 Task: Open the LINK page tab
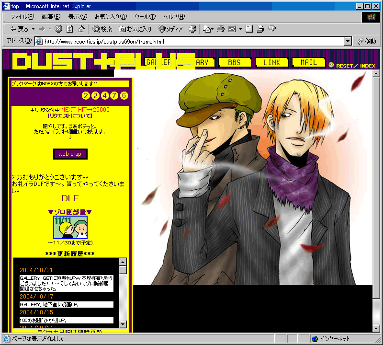271,62
